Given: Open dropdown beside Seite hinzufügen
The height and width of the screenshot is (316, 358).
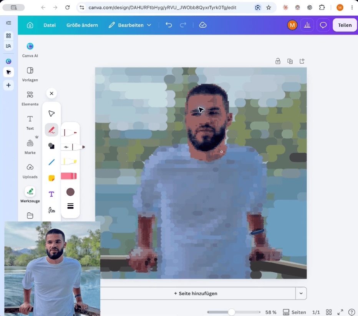Looking at the screenshot, I should [301, 293].
